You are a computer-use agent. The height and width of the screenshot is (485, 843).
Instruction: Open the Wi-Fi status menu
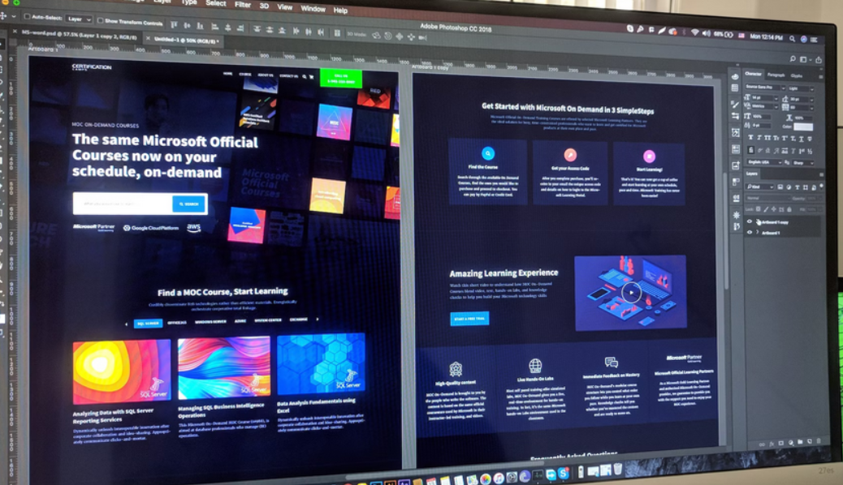(x=694, y=32)
